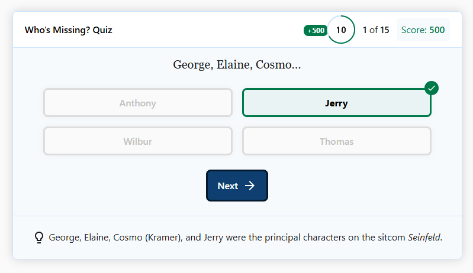Click the Score: 500 indicator
Image resolution: width=473 pixels, height=273 pixels.
click(x=423, y=30)
